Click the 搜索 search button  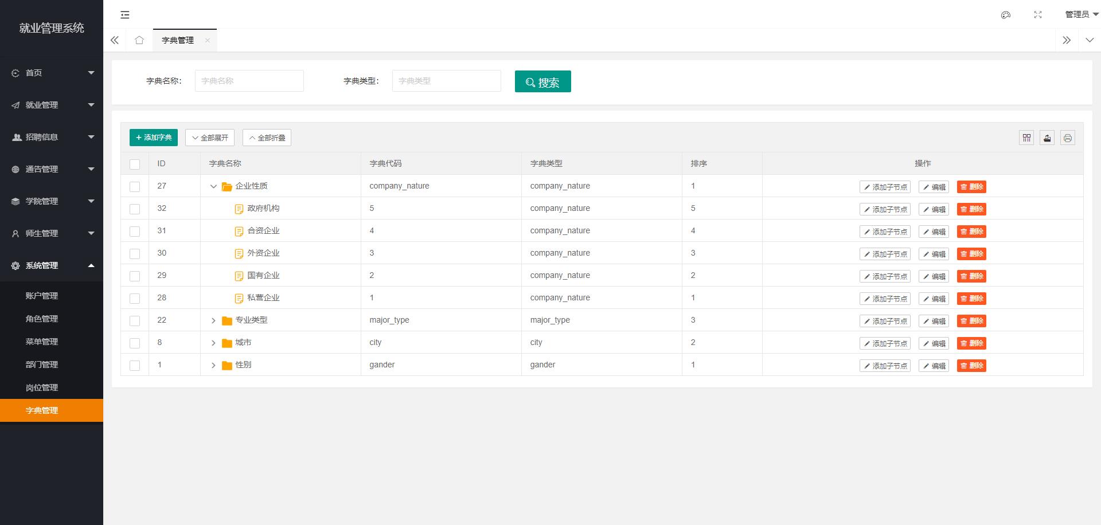(542, 81)
